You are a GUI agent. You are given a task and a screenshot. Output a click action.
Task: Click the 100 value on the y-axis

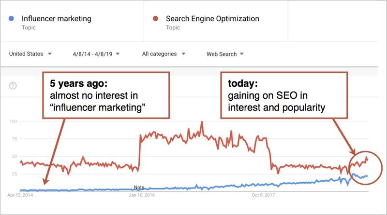click(x=13, y=121)
